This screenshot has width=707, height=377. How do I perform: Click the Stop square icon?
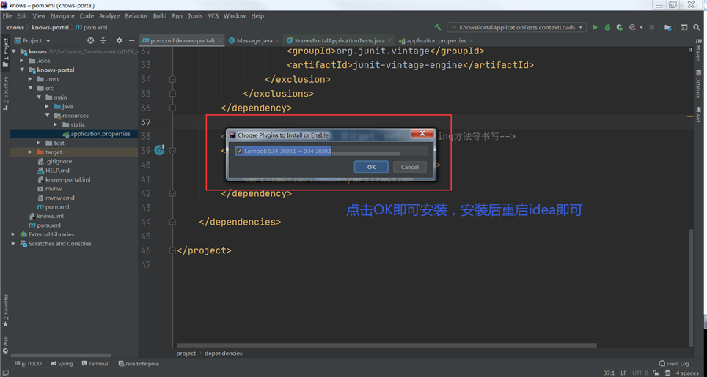coord(651,27)
